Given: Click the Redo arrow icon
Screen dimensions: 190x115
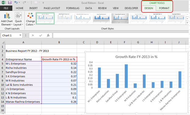Looking at the screenshot, I should pos(24,2).
